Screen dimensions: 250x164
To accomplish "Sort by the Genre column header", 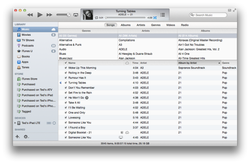I will pyautogui.click(x=229, y=63).
